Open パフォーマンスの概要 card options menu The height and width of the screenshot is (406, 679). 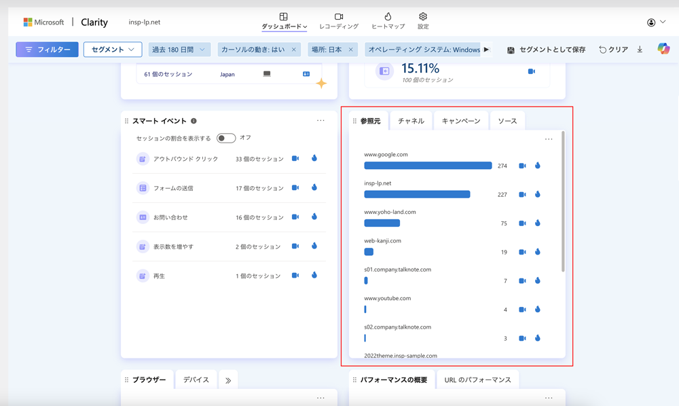point(549,398)
